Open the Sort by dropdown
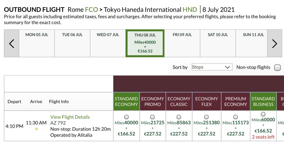Image resolution: width=284 pixels, height=145 pixels. 212,67
